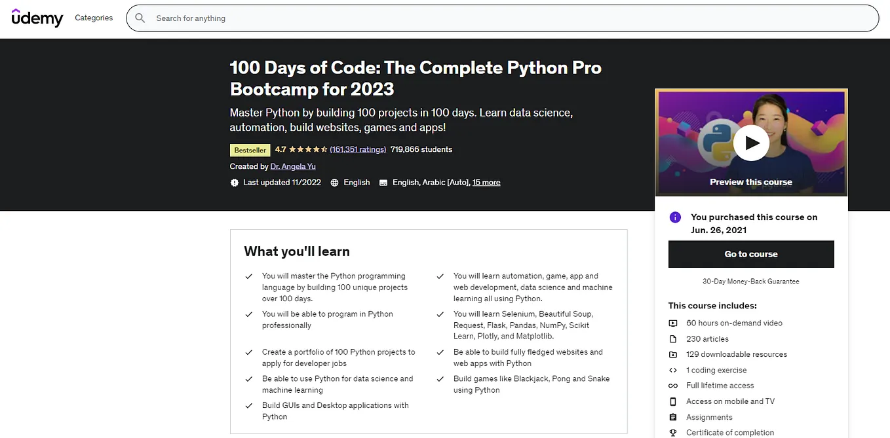Click the on-demand video icon

(673, 323)
